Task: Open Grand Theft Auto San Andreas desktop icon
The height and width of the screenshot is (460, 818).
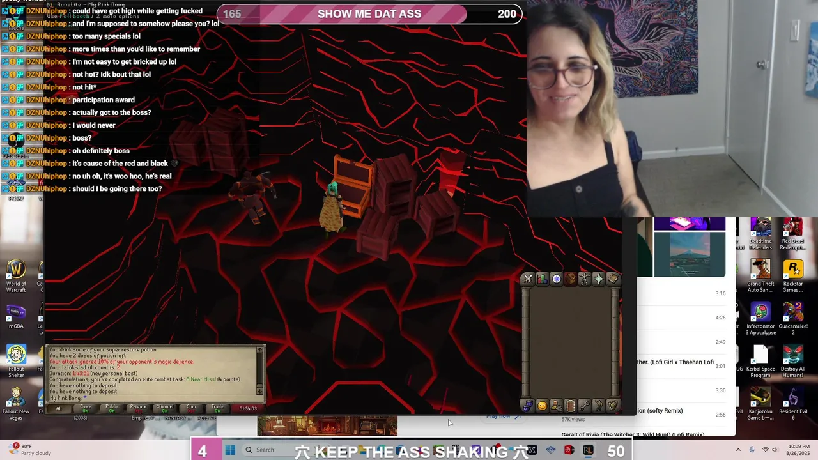Action: [x=760, y=277]
